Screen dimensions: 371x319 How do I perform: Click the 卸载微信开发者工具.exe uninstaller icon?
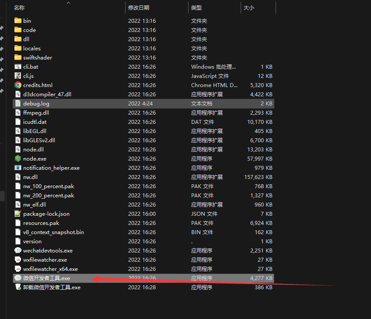(x=18, y=287)
